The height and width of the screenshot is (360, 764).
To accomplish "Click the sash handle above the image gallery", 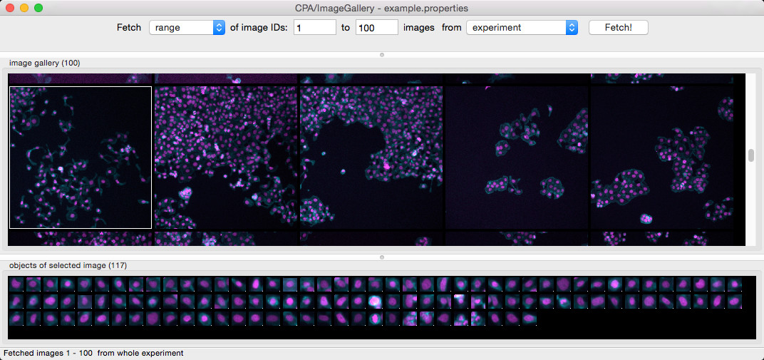I will [382, 55].
